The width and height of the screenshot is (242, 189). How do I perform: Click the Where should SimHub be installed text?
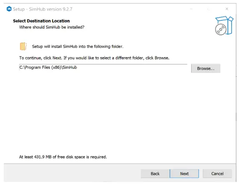[52, 27]
